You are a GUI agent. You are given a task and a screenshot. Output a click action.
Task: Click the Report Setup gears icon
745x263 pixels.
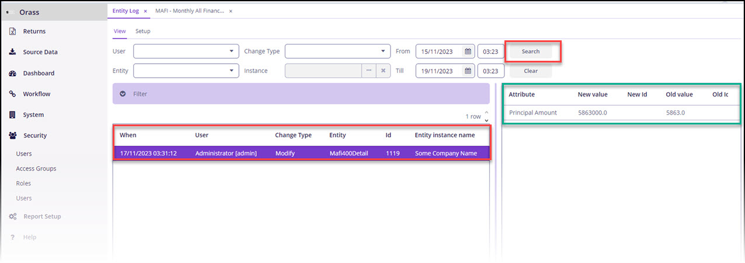point(12,217)
